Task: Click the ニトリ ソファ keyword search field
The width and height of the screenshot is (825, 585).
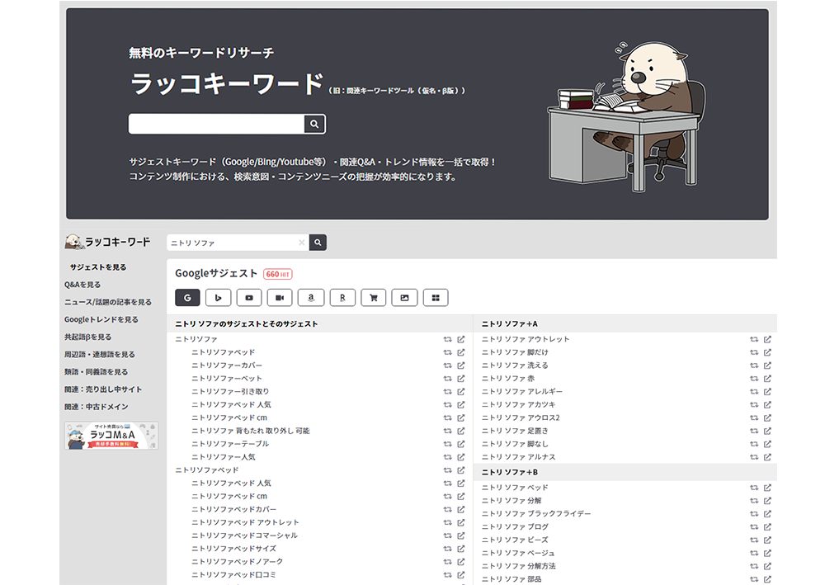Action: 238,243
